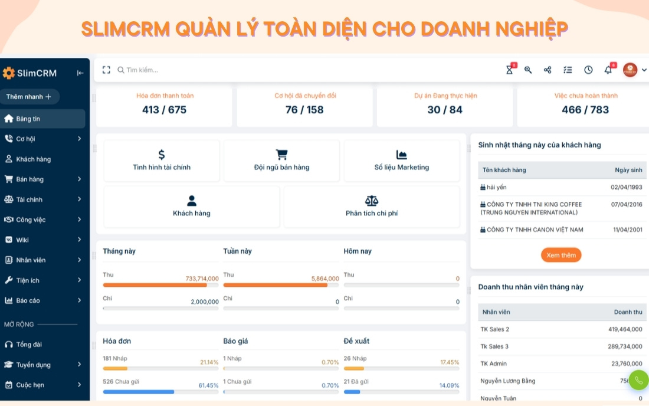This screenshot has width=649, height=406.
Task: Open Tình hình tài chính dollar card
Action: point(162,161)
